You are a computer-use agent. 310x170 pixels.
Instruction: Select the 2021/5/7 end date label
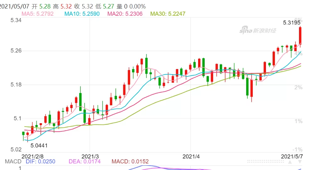point(292,156)
